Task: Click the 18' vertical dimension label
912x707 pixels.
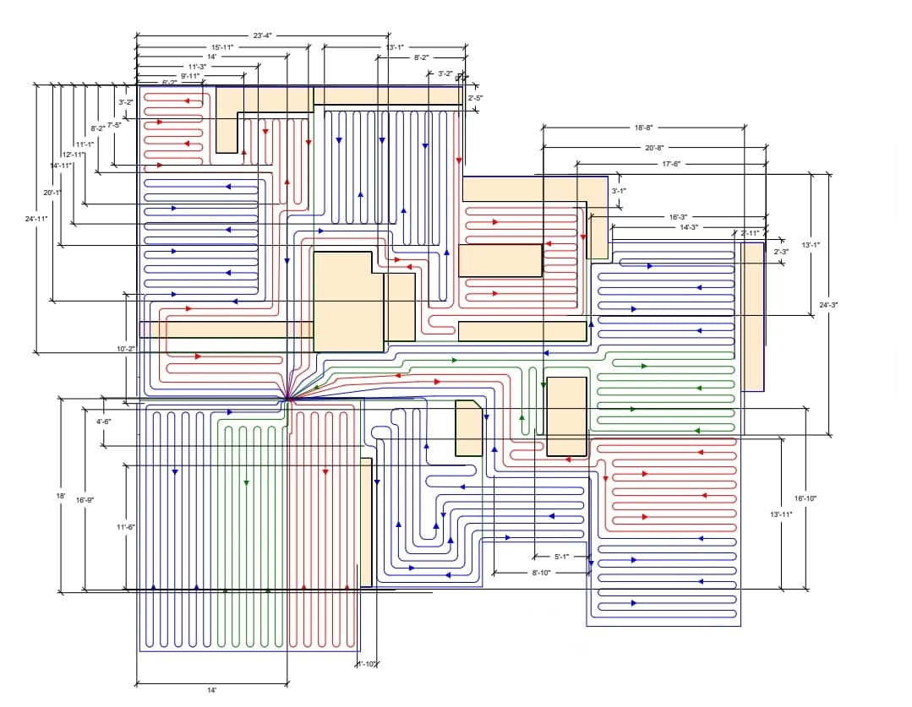Action: click(x=61, y=496)
